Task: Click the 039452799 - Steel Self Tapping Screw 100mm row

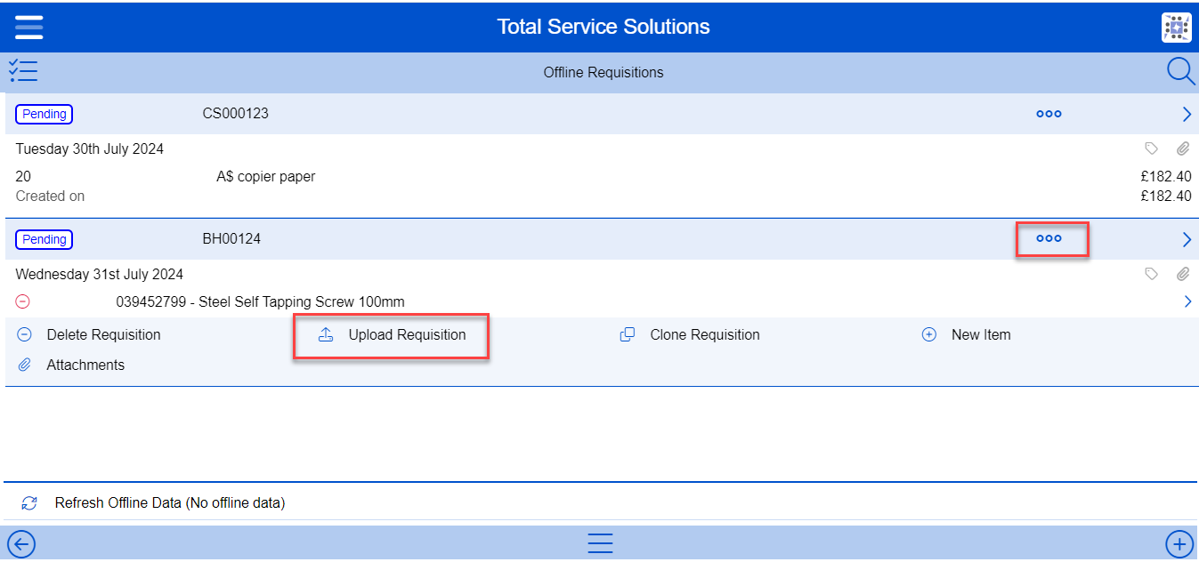Action: pos(260,302)
